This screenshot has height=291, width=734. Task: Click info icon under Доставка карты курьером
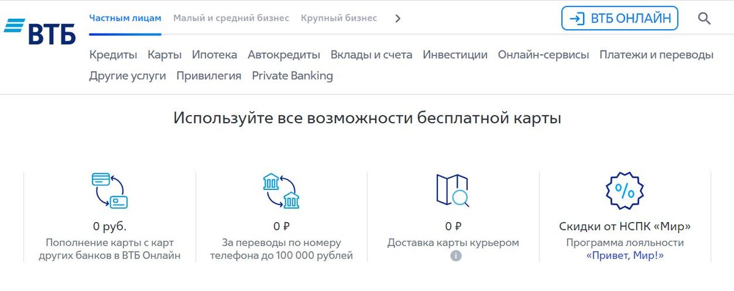456,256
